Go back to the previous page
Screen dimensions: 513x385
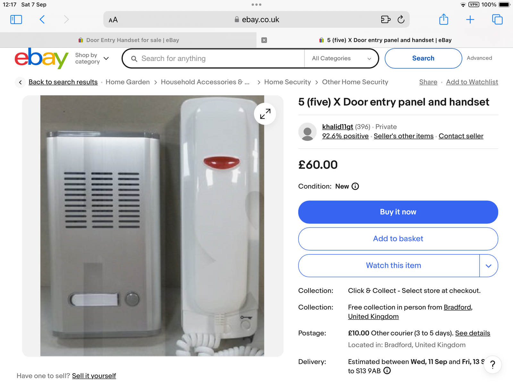pos(42,20)
